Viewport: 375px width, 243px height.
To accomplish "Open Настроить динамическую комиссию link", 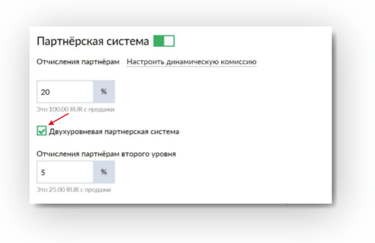I will coord(191,62).
